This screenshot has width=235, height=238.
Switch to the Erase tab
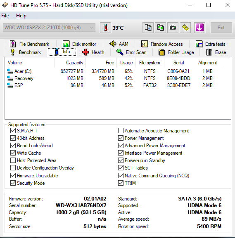click(x=216, y=52)
